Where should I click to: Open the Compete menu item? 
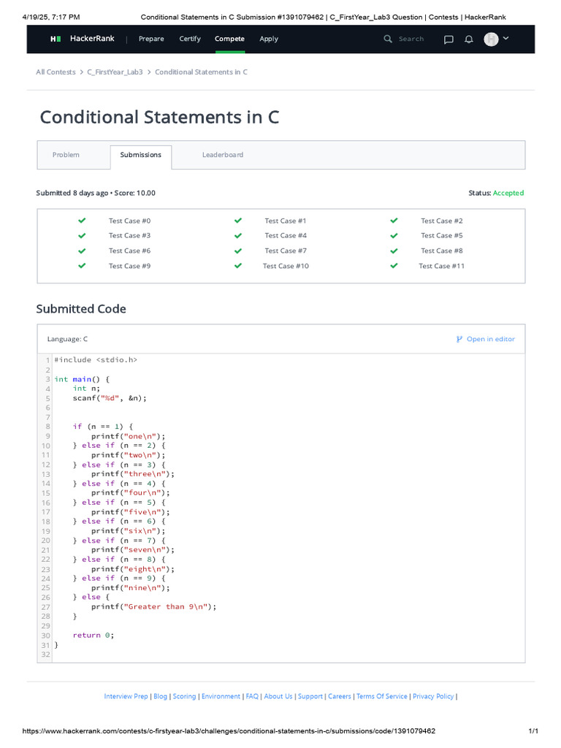click(229, 39)
